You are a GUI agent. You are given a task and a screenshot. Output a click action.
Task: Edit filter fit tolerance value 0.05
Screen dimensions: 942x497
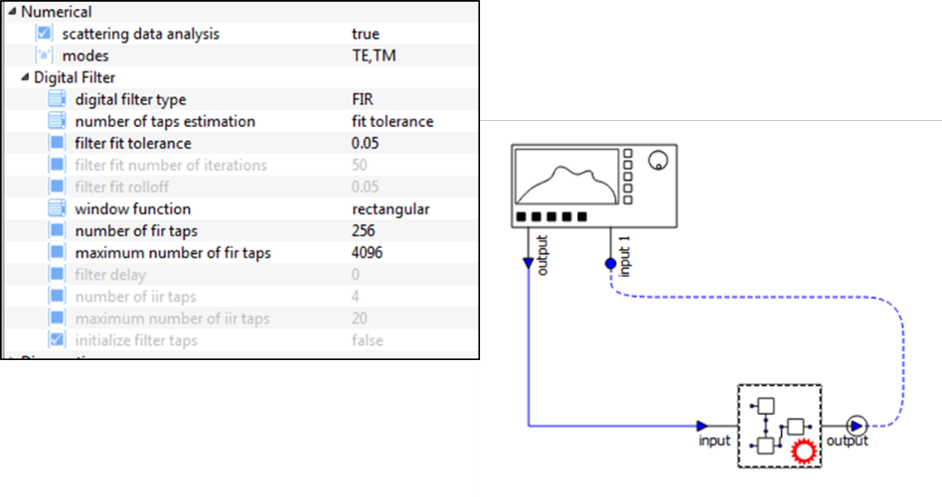366,143
